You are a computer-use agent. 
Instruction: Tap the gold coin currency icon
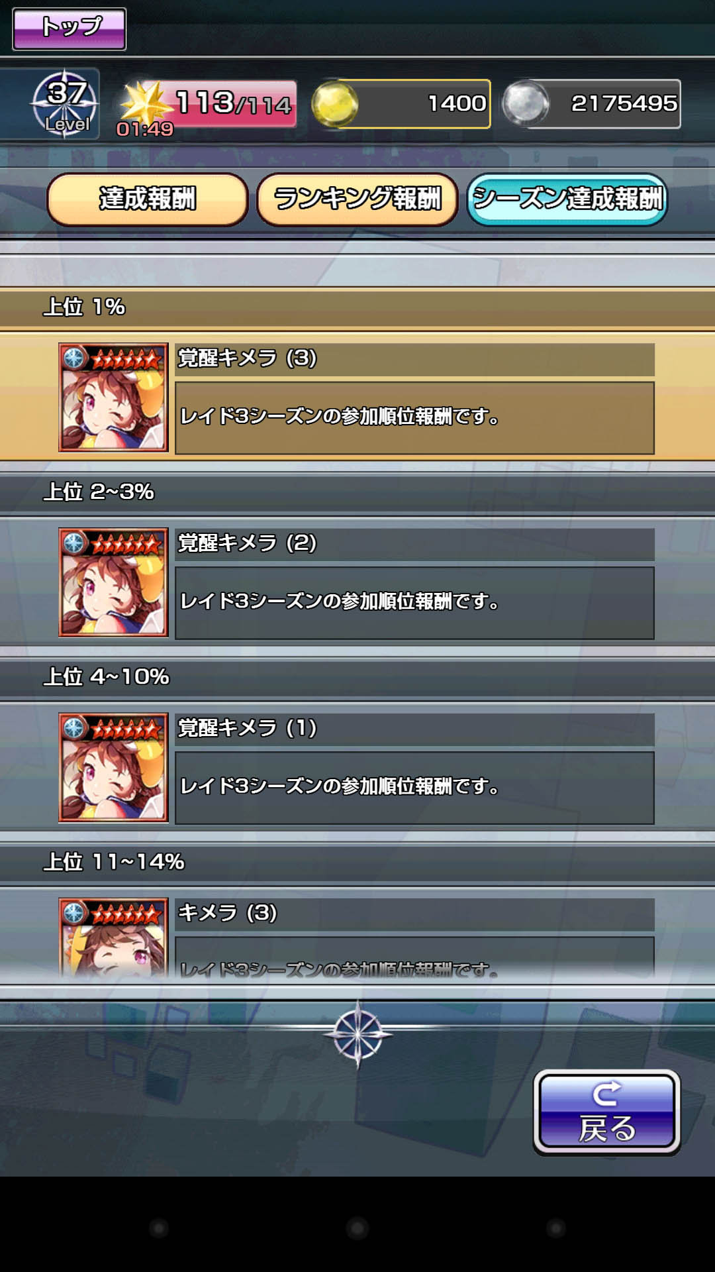point(335,104)
